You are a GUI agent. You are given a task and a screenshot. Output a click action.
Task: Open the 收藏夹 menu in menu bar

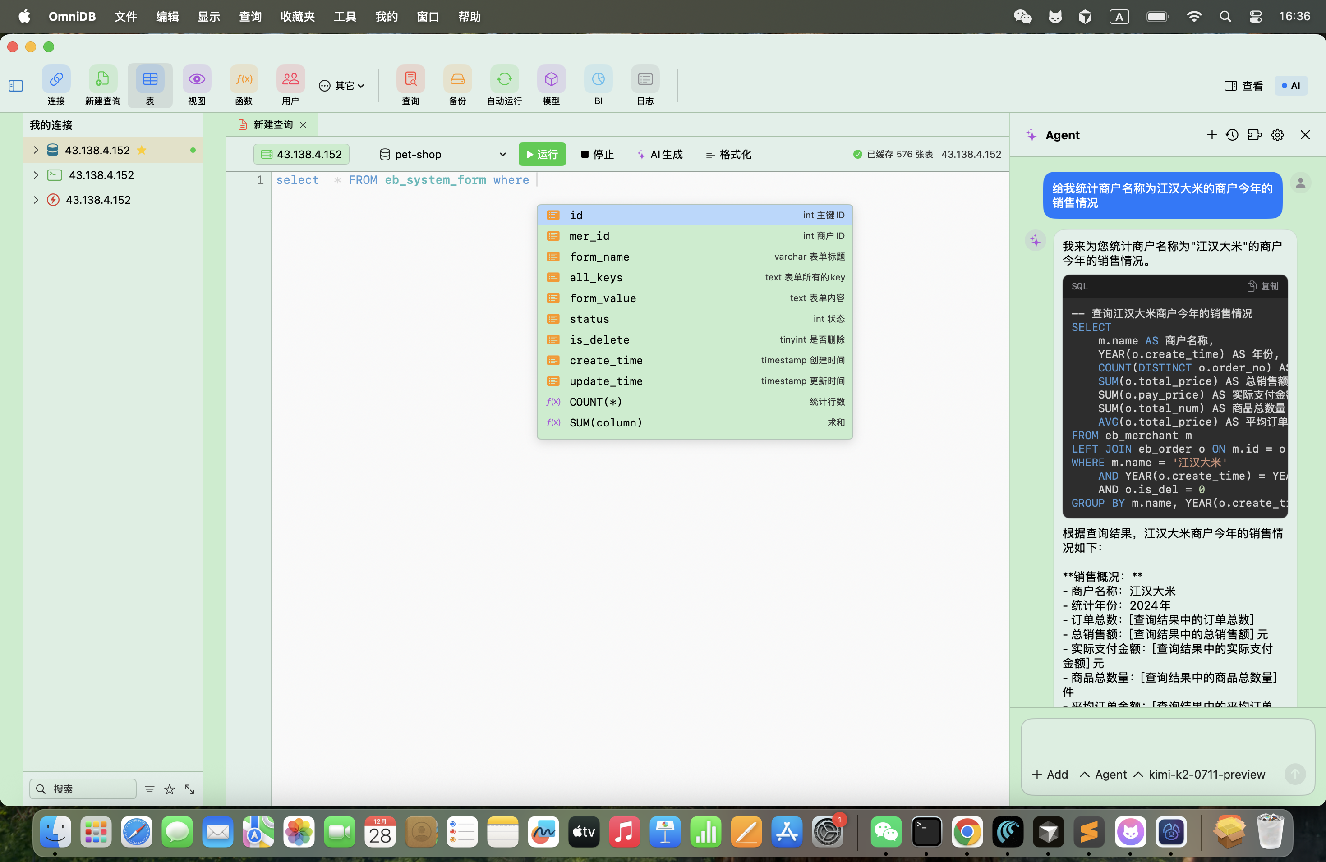coord(298,17)
